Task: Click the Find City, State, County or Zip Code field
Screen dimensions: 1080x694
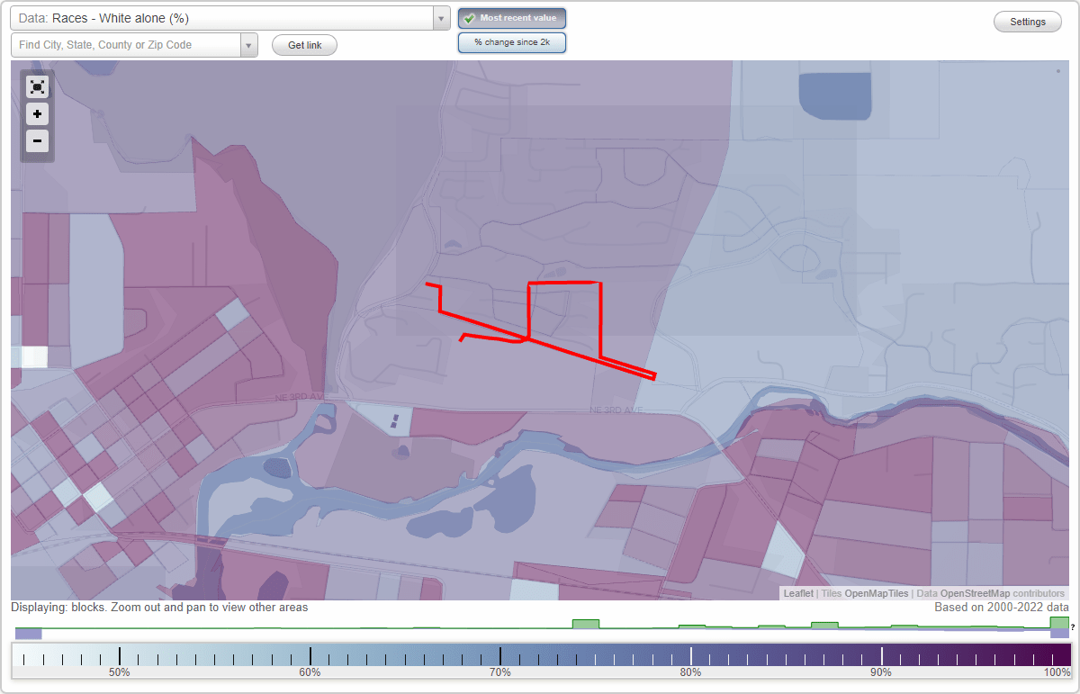Action: 126,45
